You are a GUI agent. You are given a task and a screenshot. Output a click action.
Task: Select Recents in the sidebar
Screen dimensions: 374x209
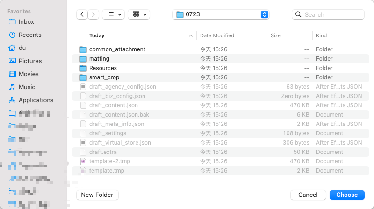[30, 35]
